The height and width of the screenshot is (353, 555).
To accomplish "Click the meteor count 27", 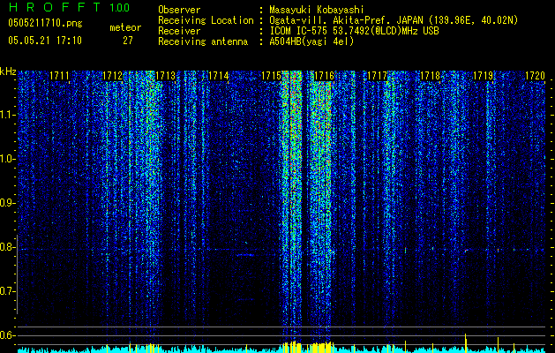I will click(x=127, y=41).
